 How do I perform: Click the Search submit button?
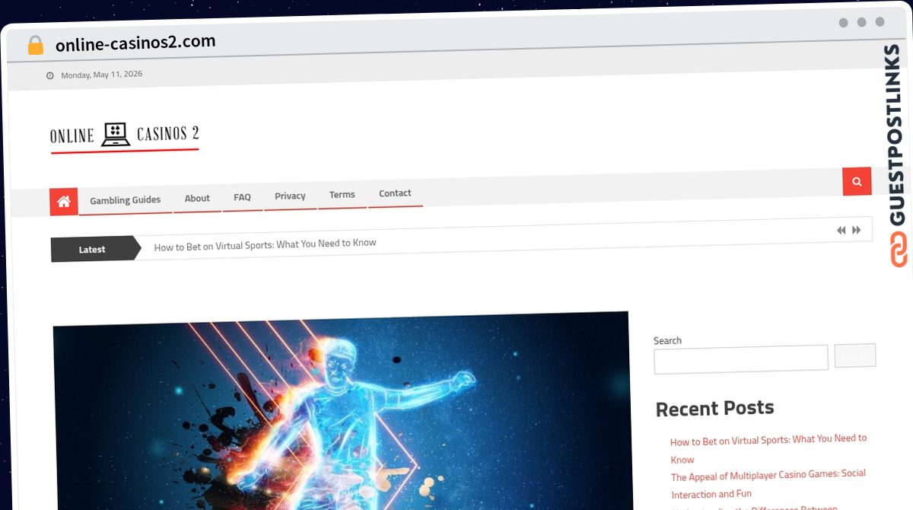855,355
